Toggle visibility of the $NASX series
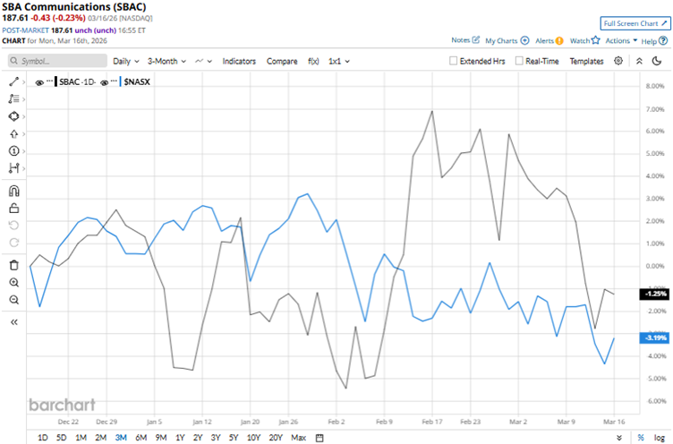Screen dimensions: 673x444 tap(105, 82)
